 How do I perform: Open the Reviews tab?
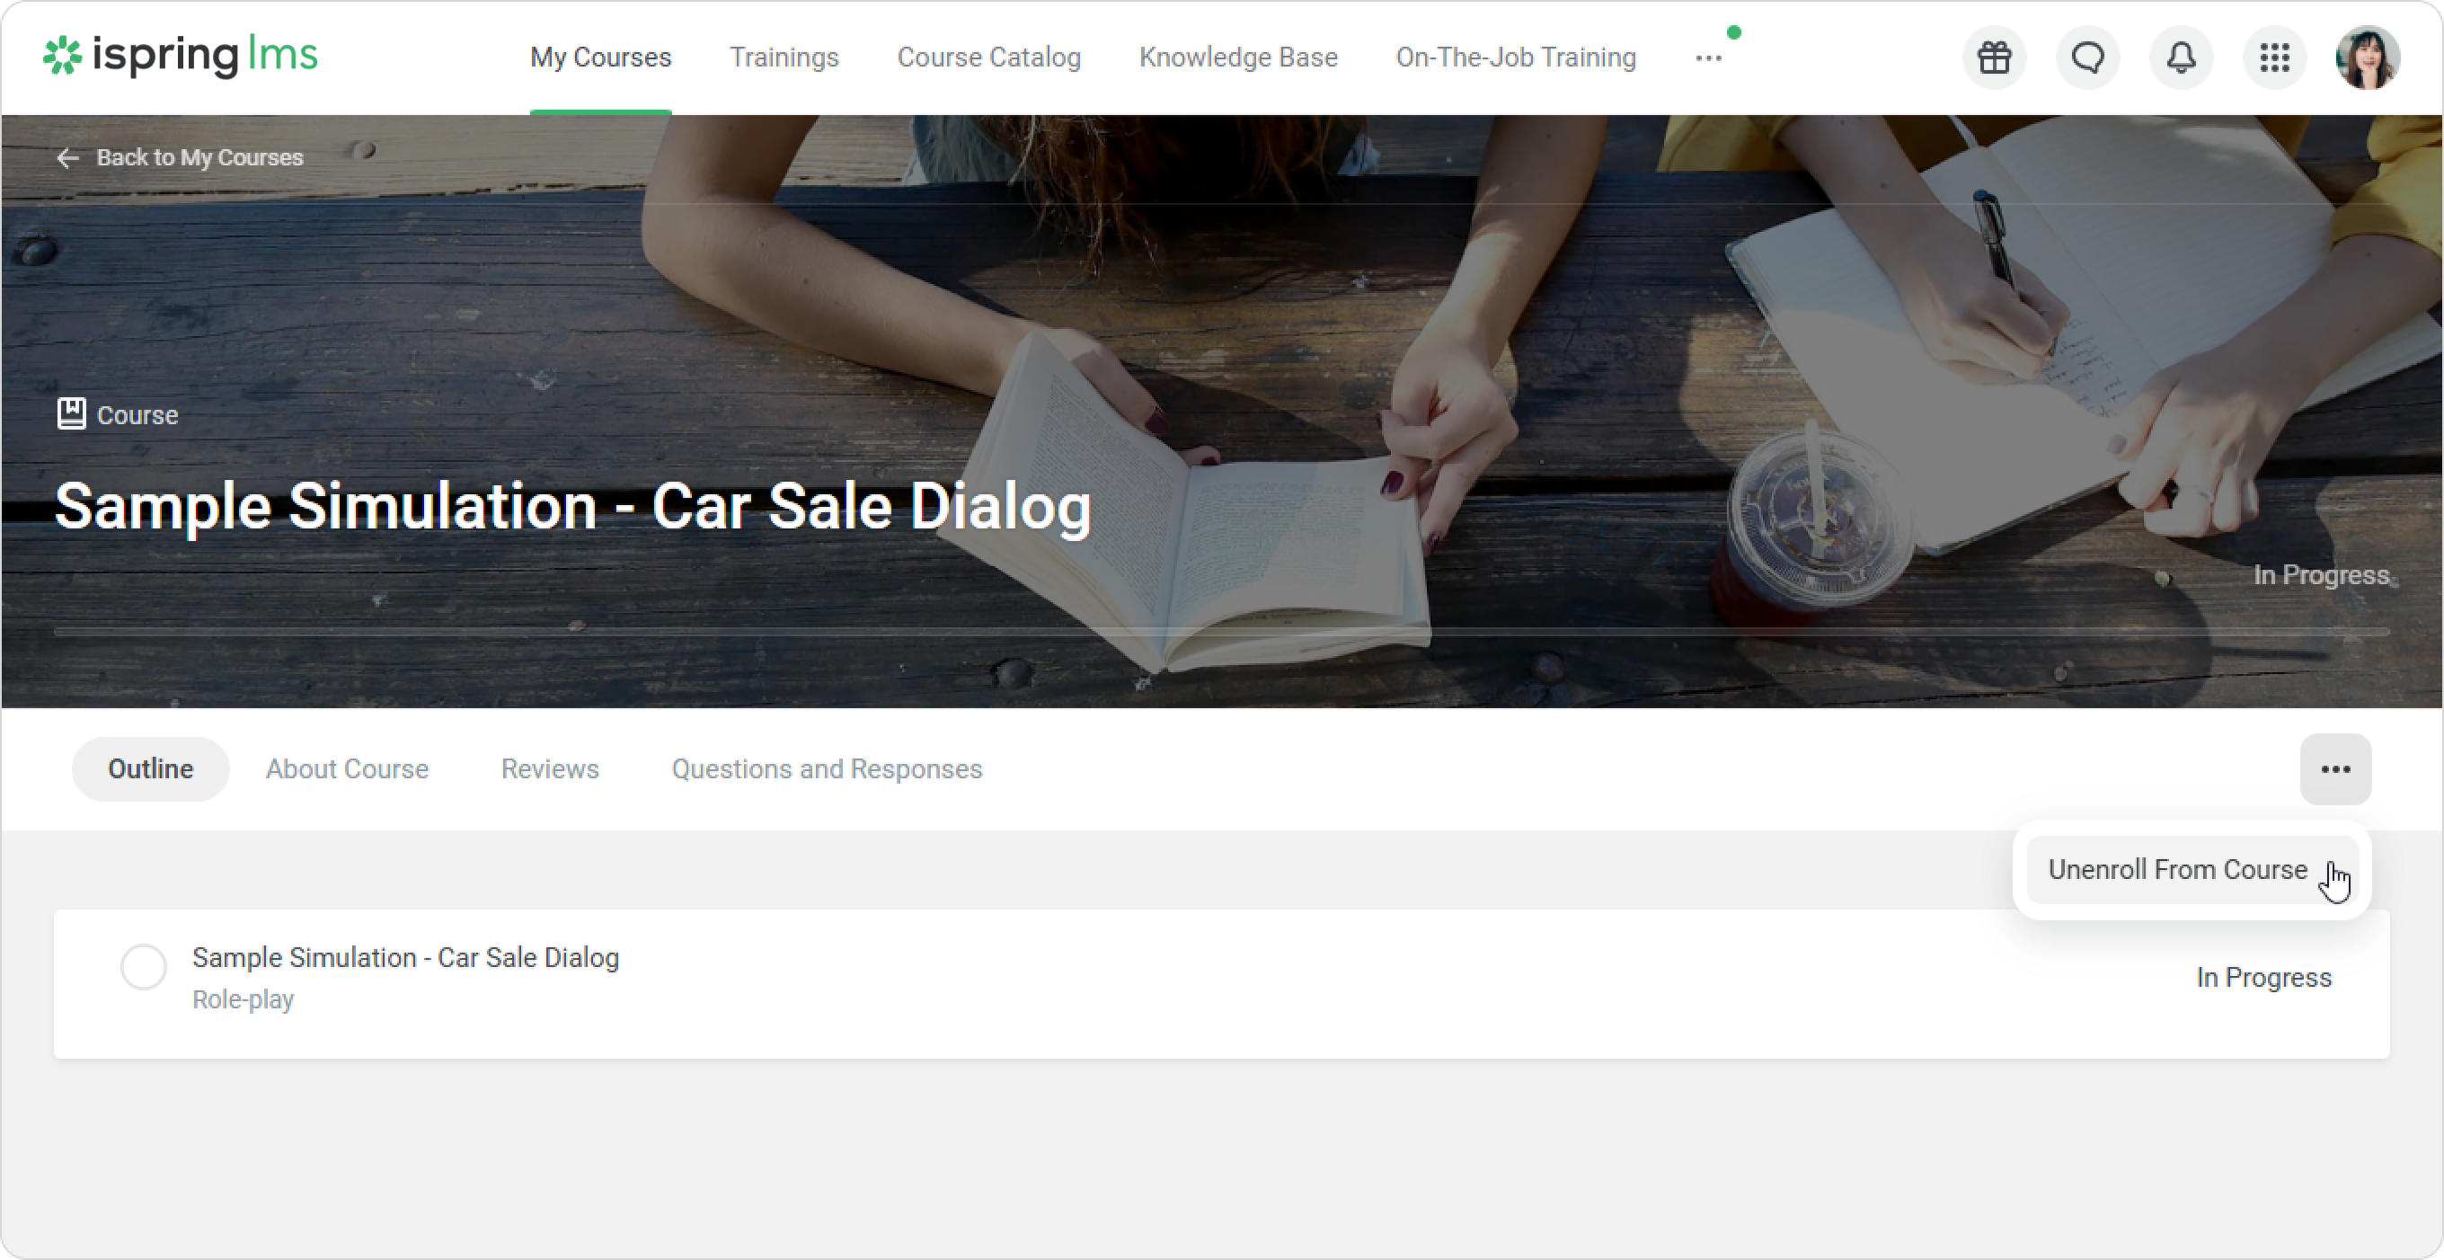pos(550,769)
